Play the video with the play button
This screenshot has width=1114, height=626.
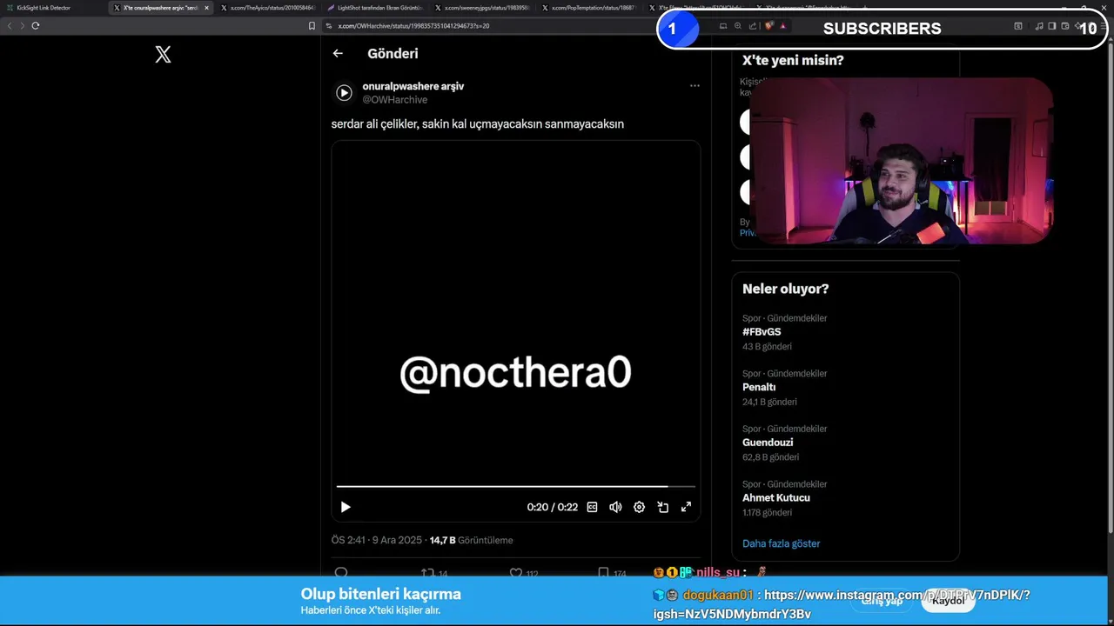coord(346,507)
